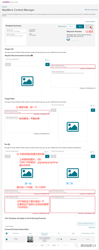Click Crop in Image Left section
Viewport: 99px width, 250px height.
pos(8,64)
